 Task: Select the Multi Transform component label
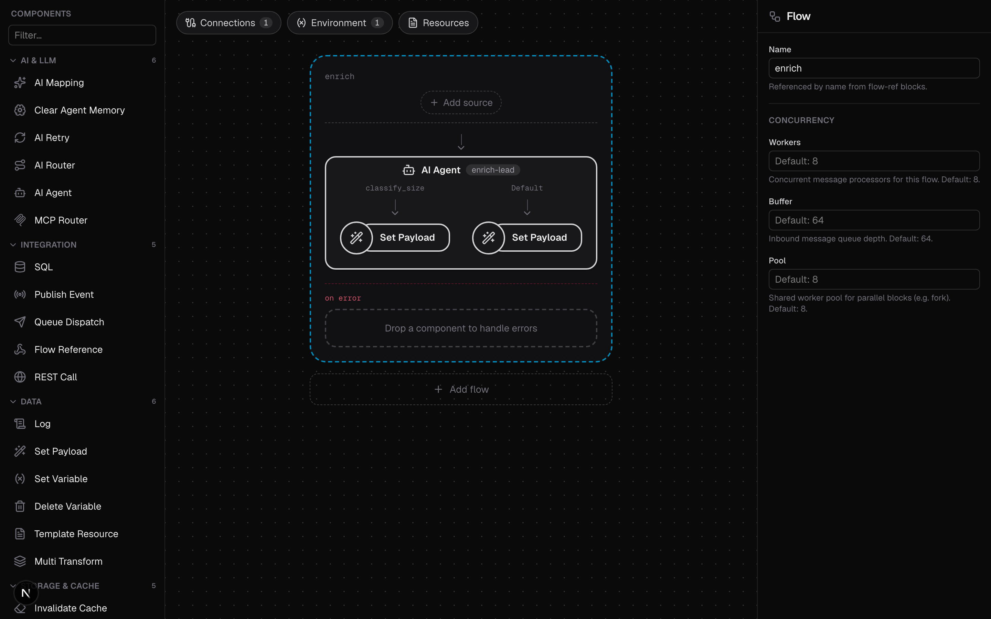(68, 561)
